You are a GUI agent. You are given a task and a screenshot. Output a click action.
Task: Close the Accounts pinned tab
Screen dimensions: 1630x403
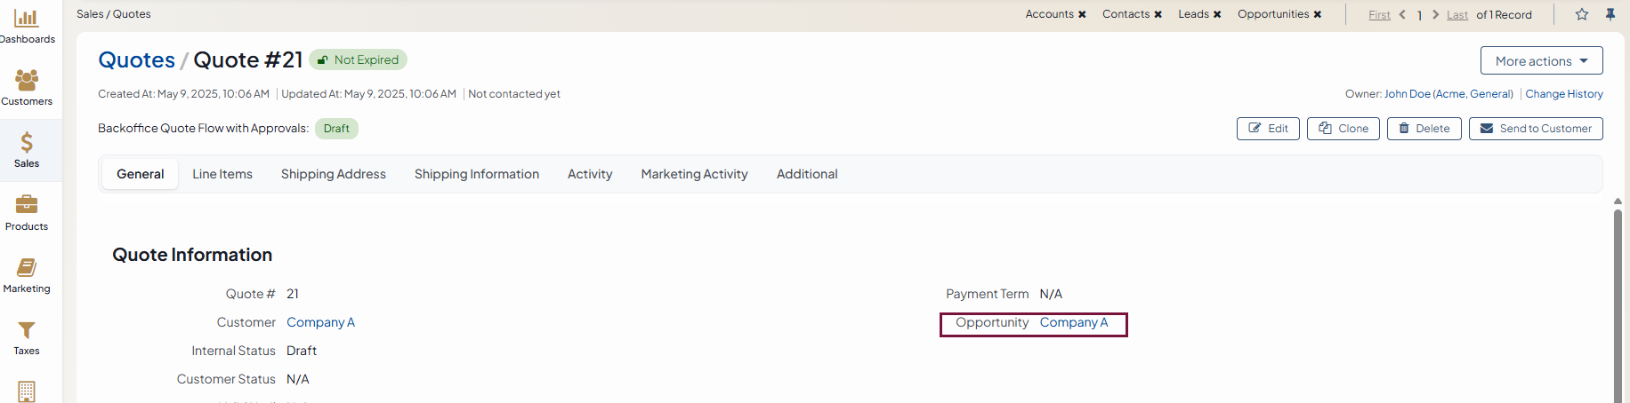1082,14
